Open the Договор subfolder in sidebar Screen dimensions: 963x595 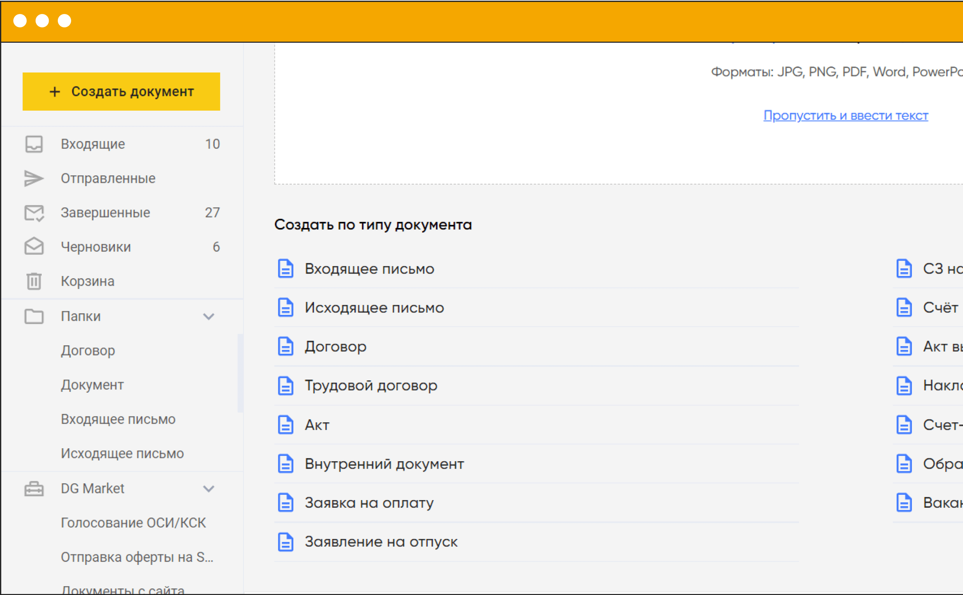point(88,351)
